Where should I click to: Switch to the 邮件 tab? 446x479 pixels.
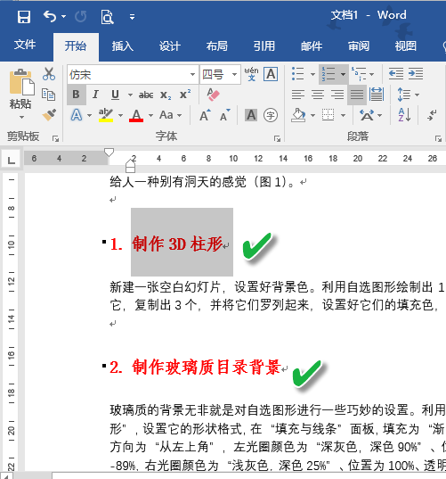(312, 46)
